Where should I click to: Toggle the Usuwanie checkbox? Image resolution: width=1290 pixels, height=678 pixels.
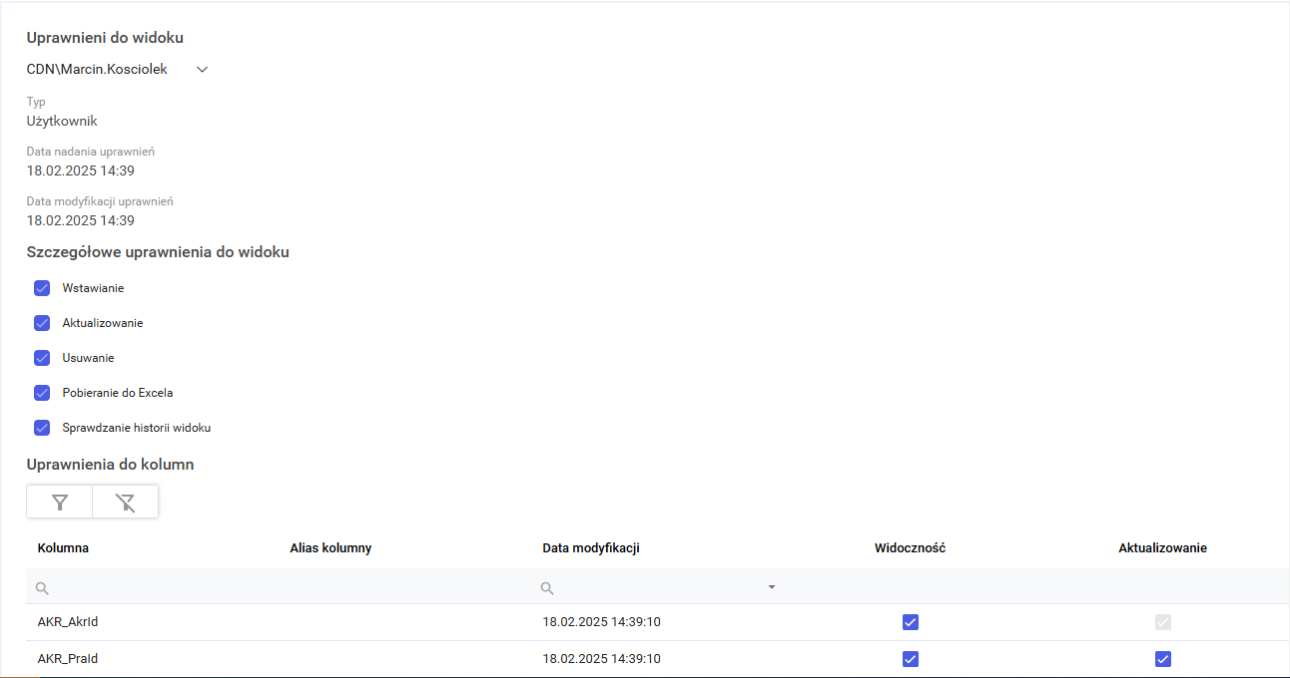[x=42, y=358]
